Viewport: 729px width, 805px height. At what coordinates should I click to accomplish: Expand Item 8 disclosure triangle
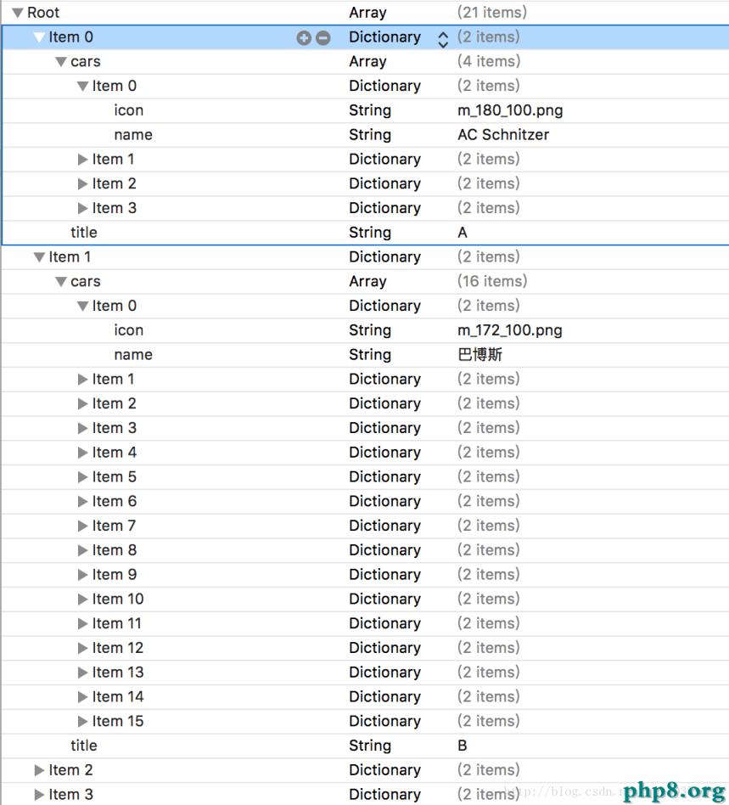pyautogui.click(x=82, y=551)
